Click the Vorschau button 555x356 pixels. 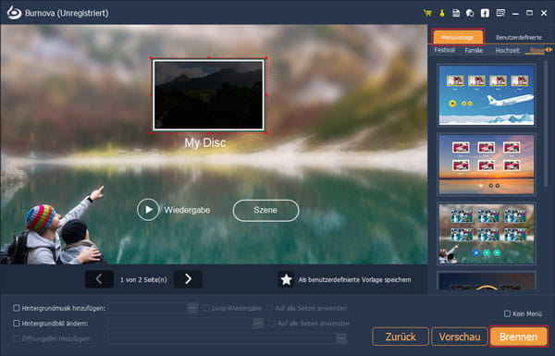[460, 337]
